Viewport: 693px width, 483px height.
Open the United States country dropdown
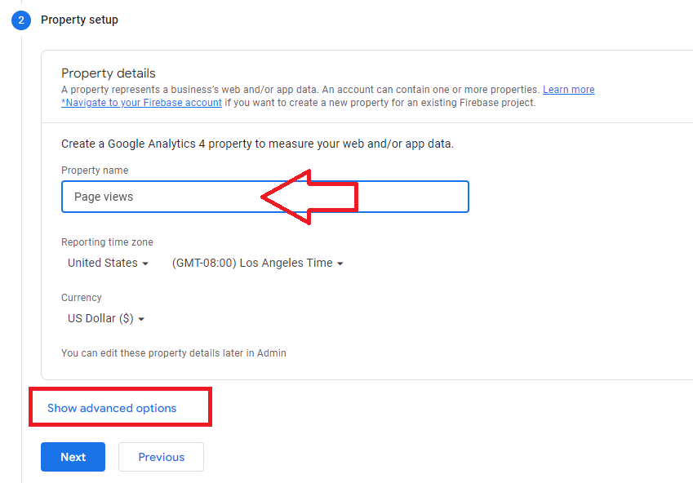point(108,263)
